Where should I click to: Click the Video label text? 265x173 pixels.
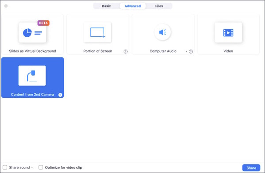[228, 51]
